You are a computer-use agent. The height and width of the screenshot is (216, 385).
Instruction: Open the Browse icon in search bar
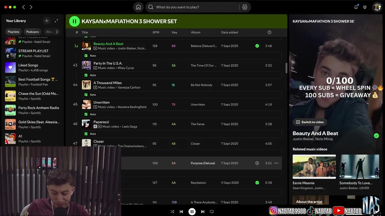245,7
